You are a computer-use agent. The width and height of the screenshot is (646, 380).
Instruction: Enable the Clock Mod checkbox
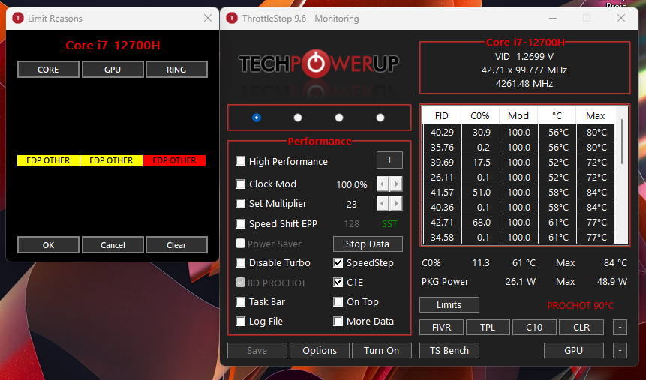[240, 184]
